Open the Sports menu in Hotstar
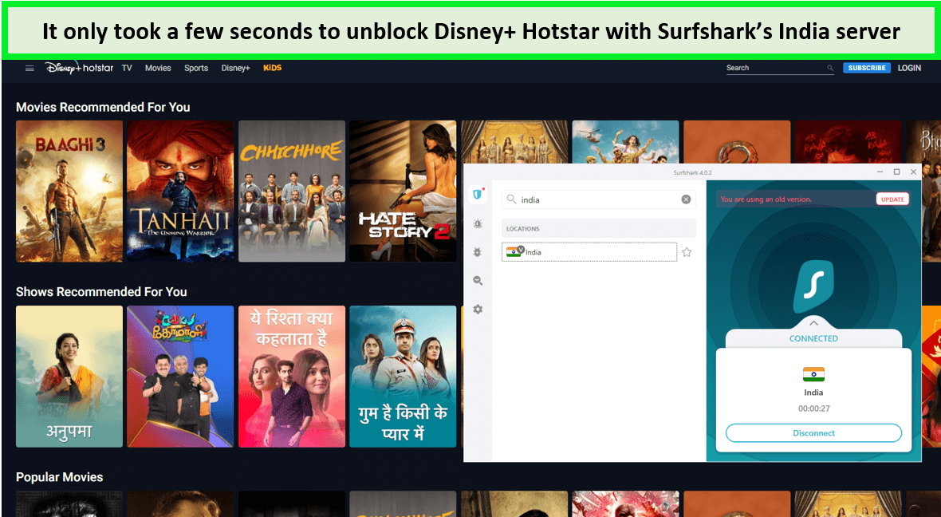The image size is (941, 517). pos(196,68)
